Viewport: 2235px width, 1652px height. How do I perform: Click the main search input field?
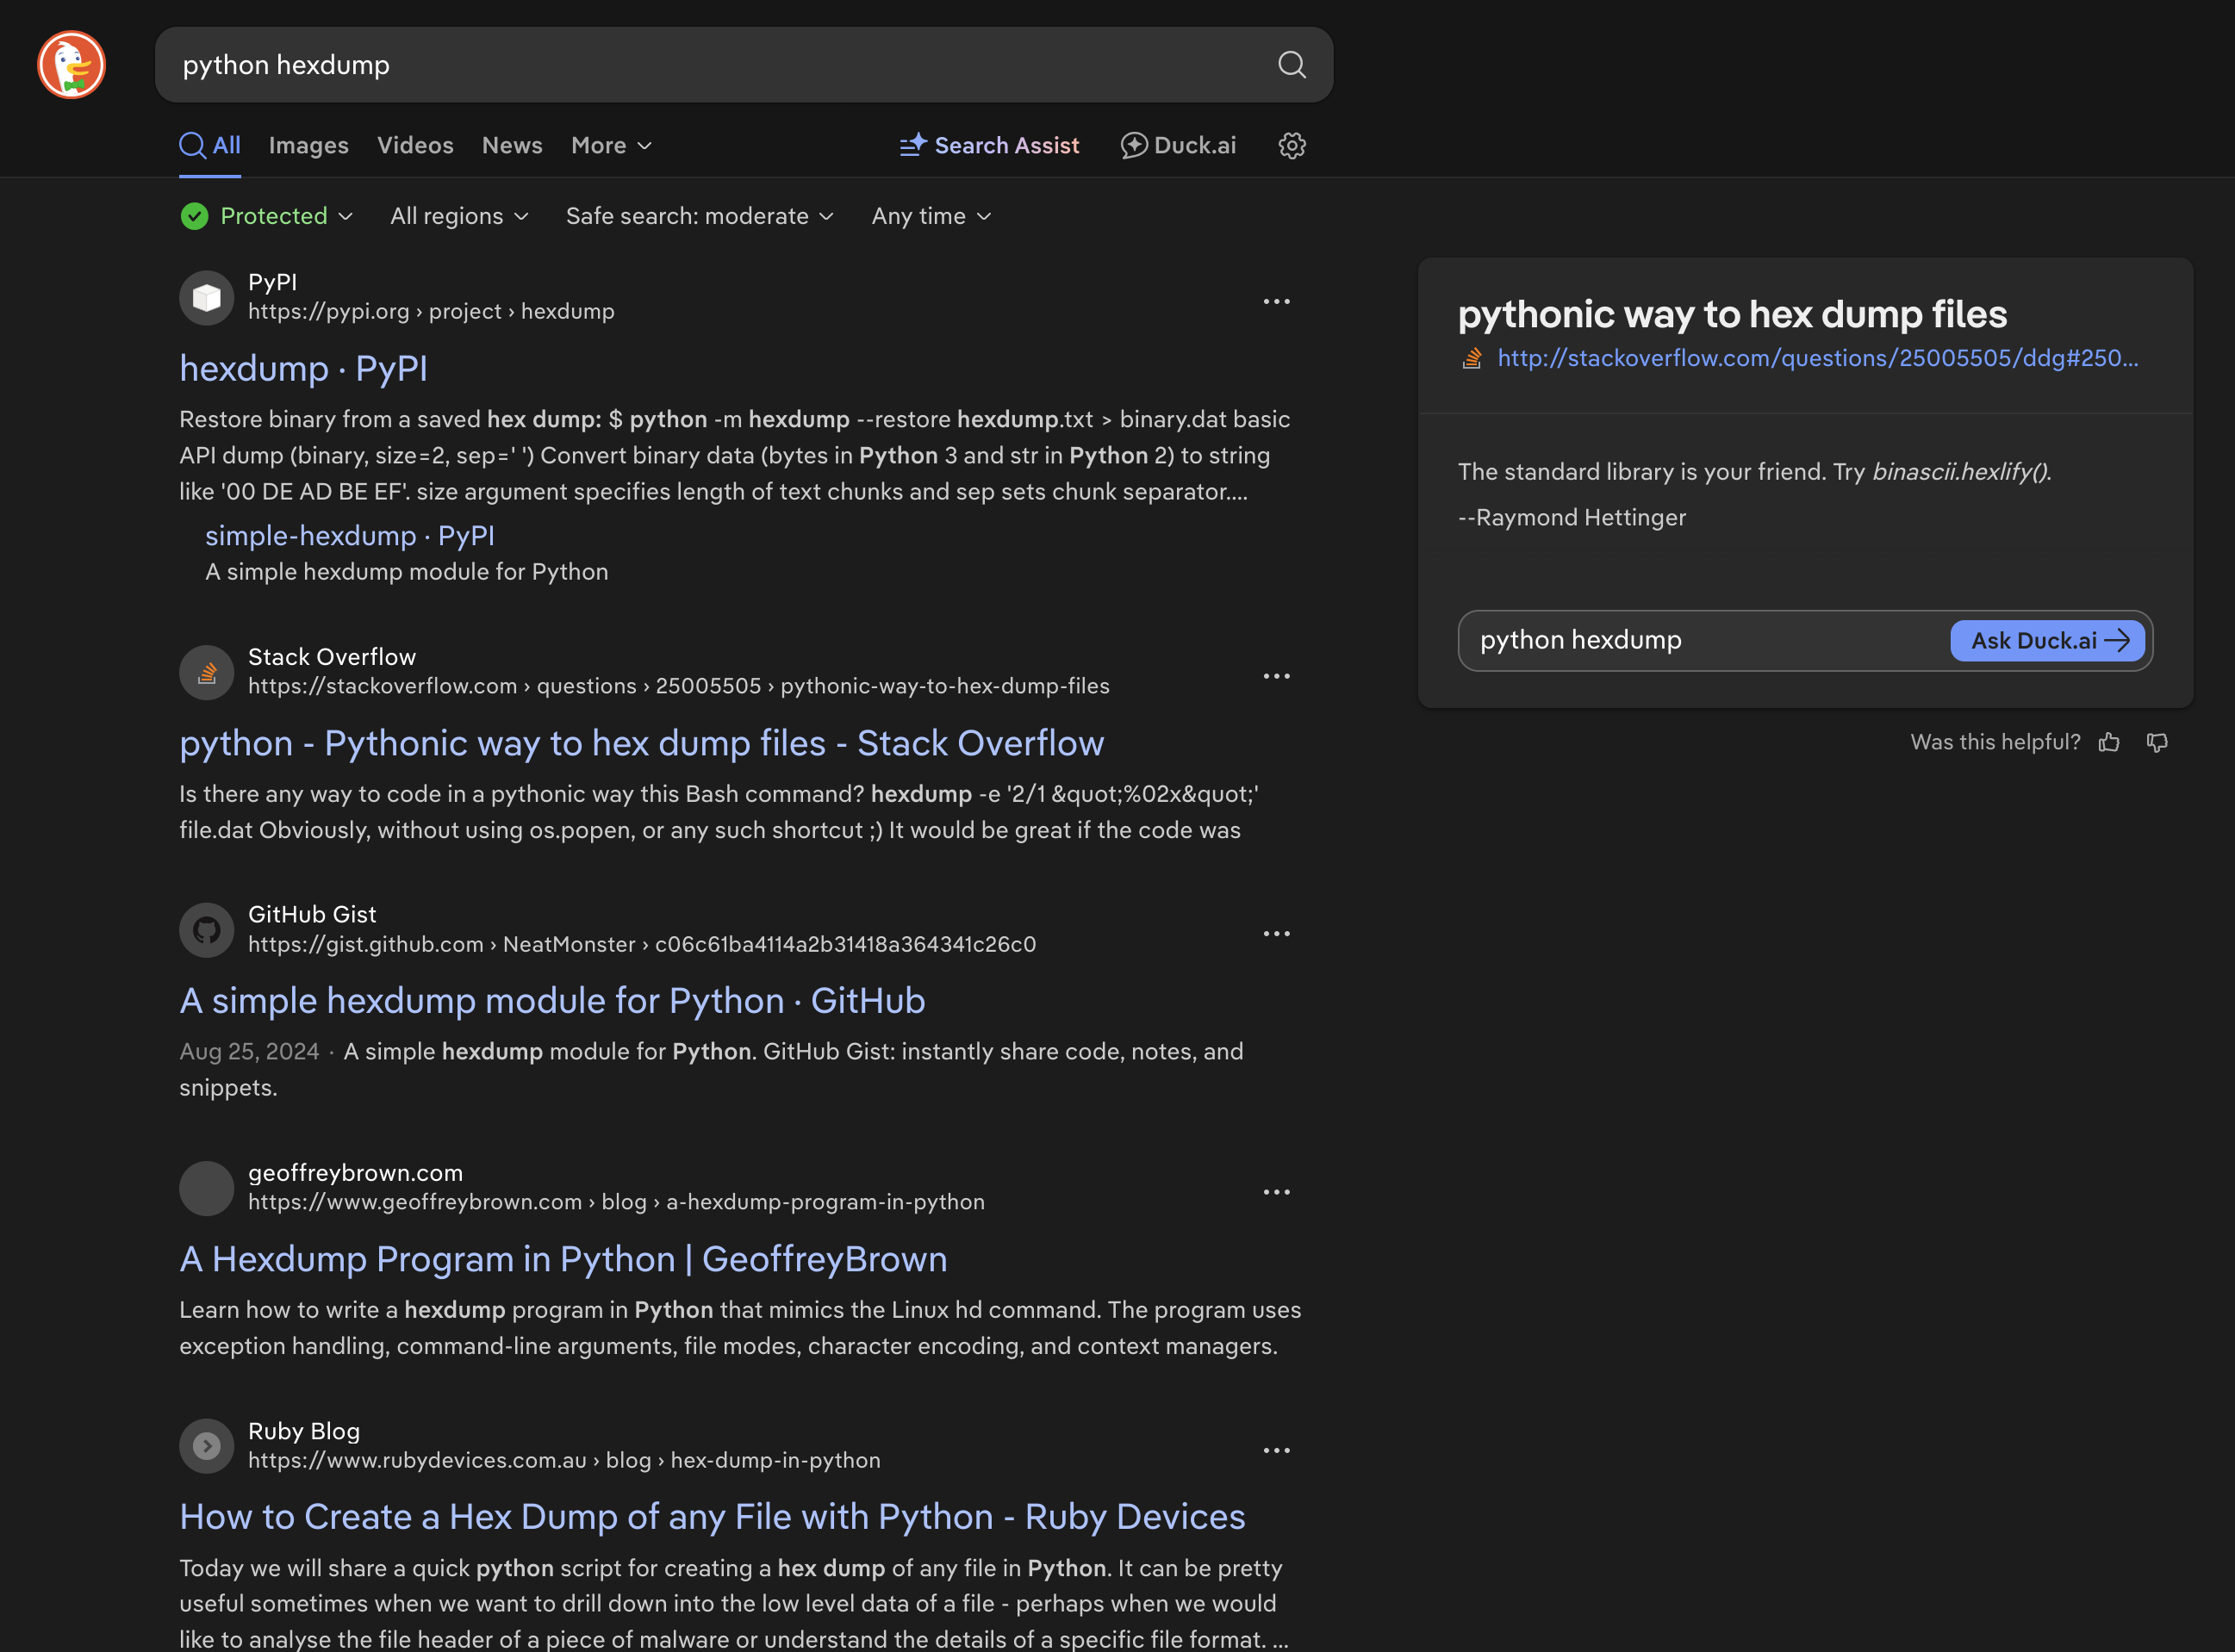(x=700, y=65)
